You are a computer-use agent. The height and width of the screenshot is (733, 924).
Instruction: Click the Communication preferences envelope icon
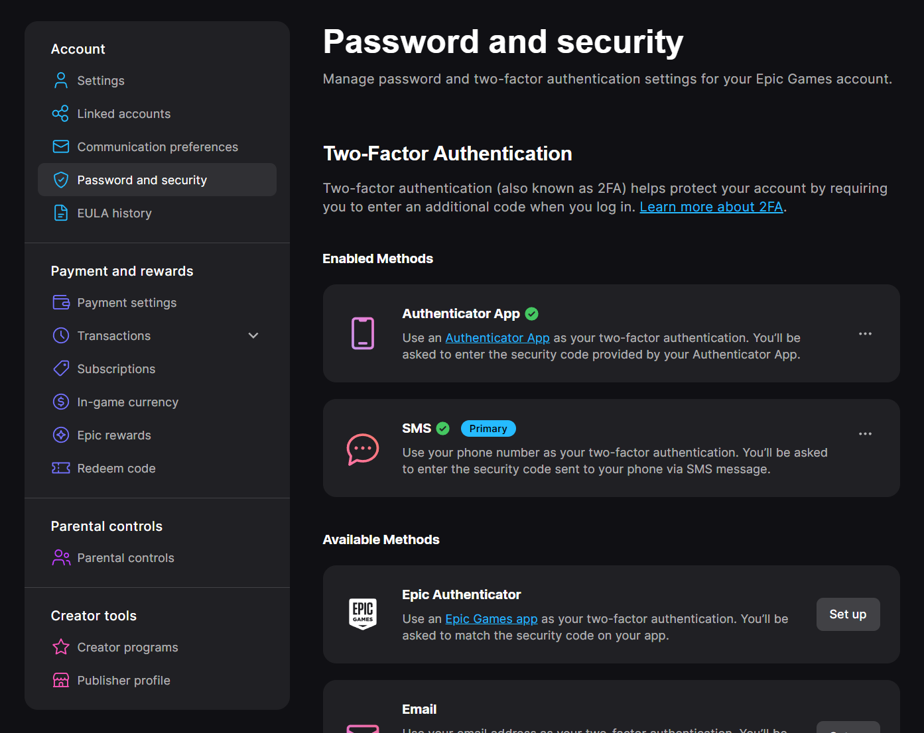point(61,146)
